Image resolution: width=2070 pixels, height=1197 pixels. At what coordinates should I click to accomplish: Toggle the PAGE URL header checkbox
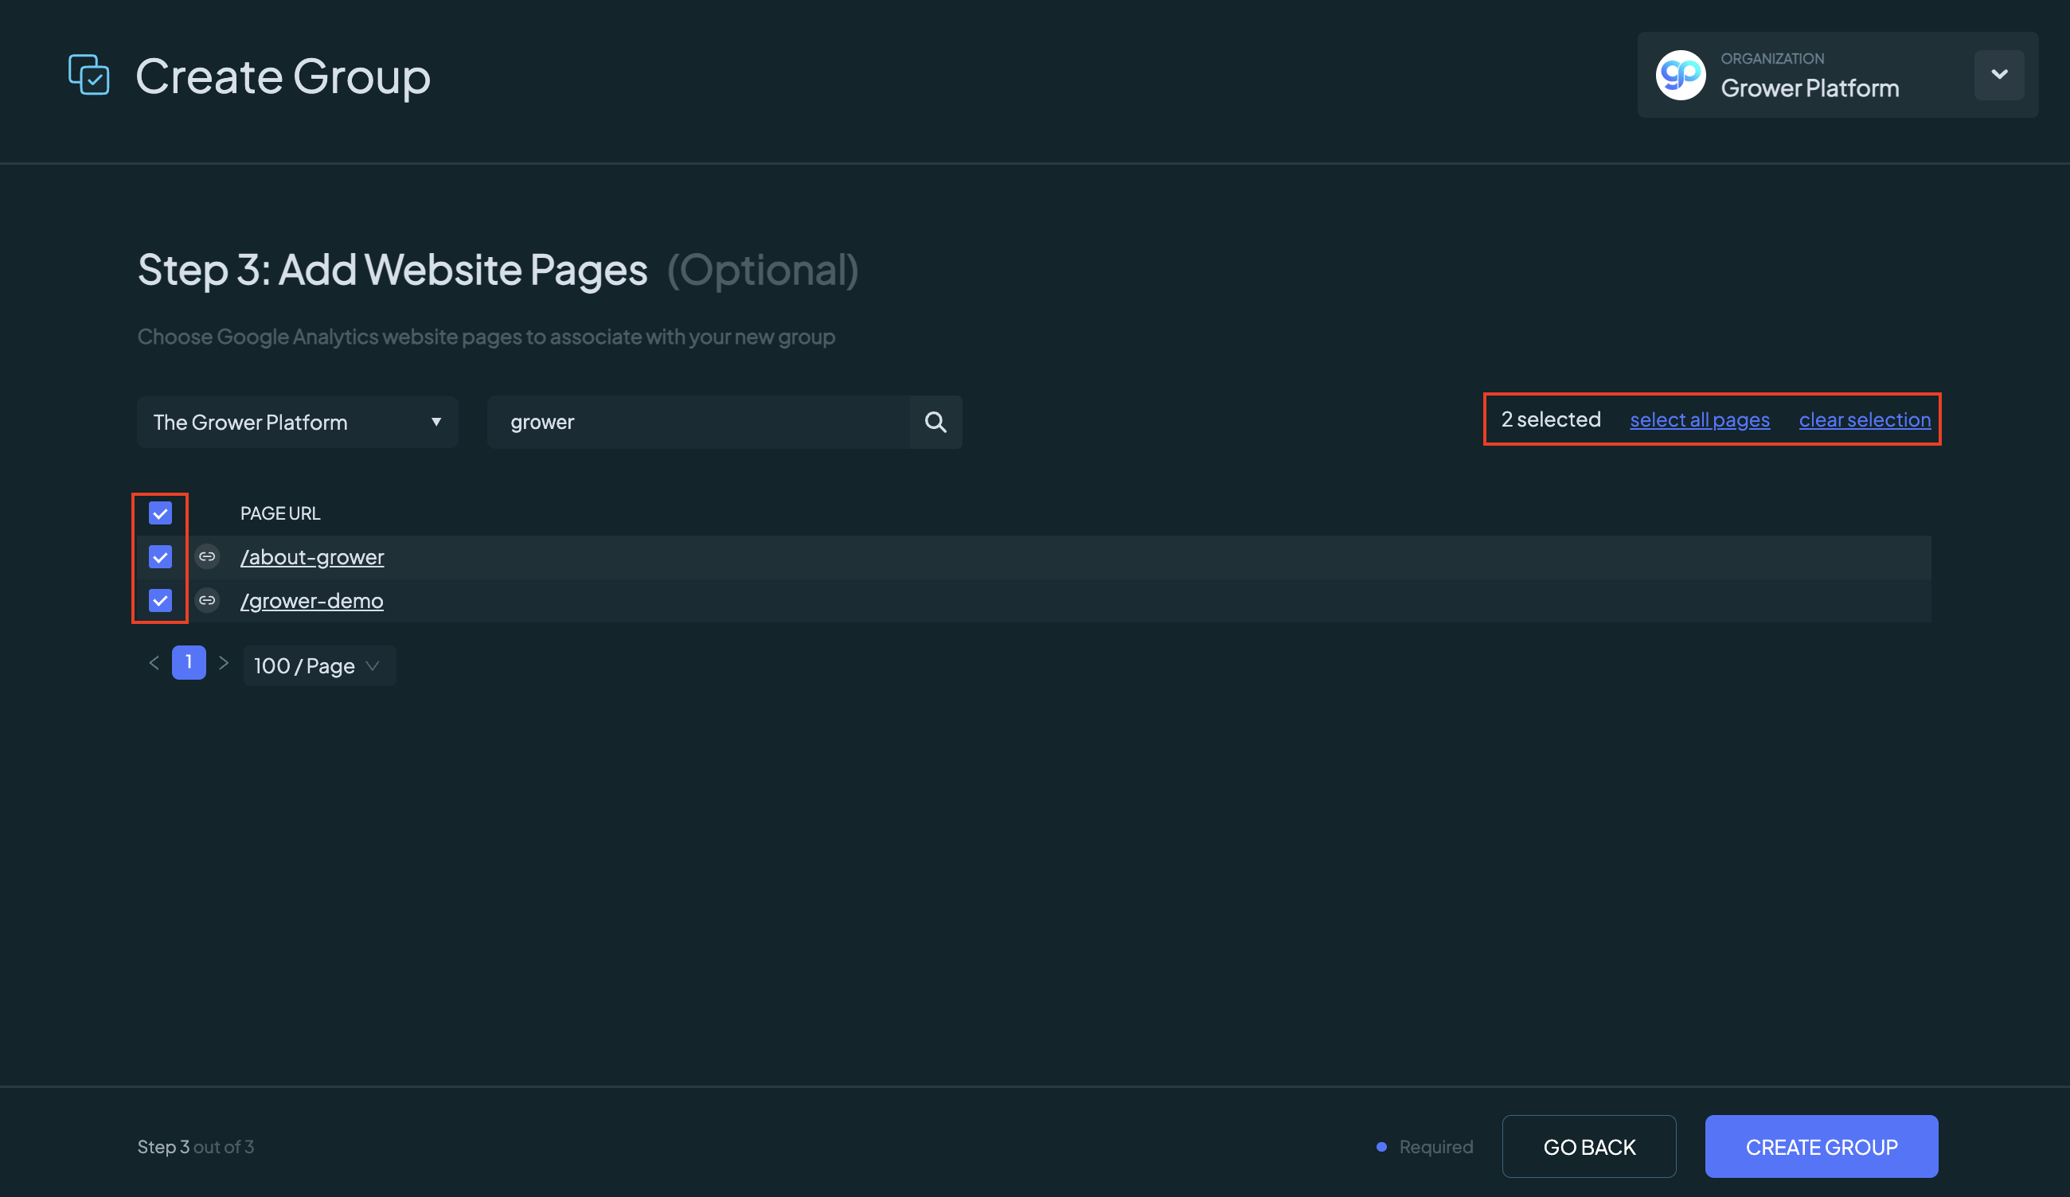click(160, 513)
